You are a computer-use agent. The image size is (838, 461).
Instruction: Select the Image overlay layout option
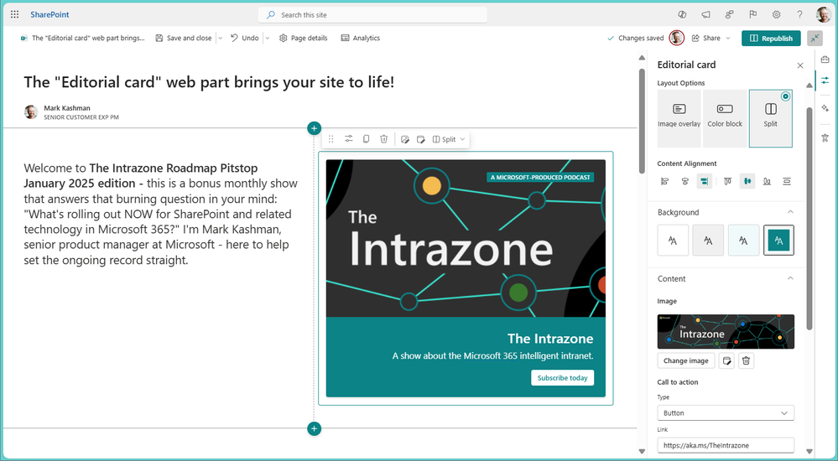pos(679,118)
